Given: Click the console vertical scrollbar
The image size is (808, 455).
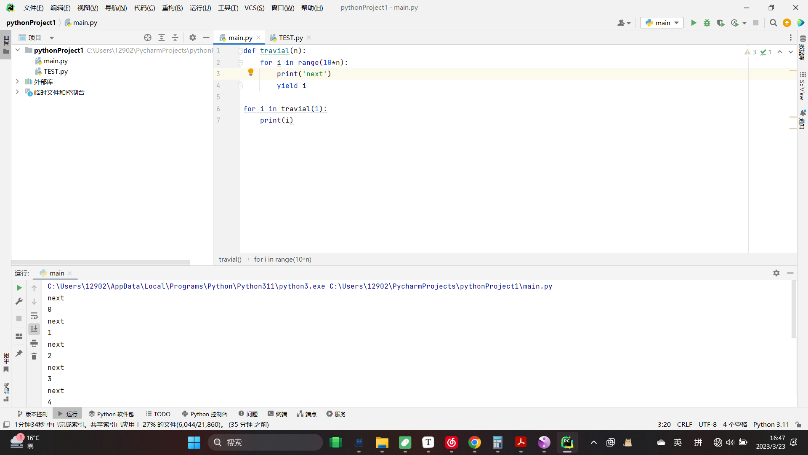Looking at the screenshot, I should (x=794, y=310).
